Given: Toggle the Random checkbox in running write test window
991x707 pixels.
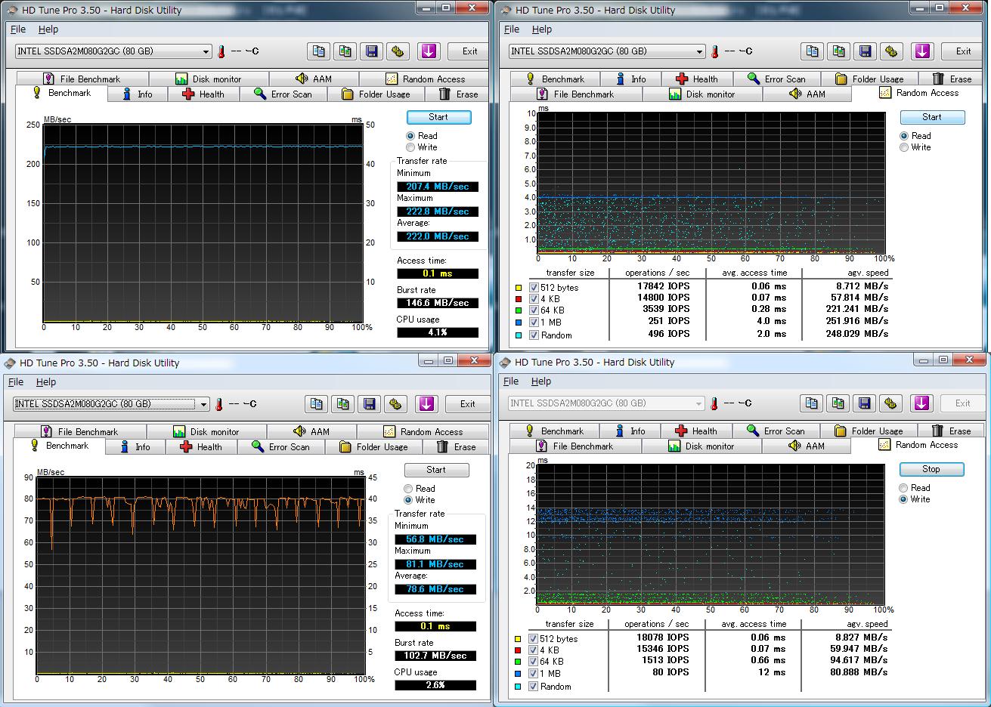Looking at the screenshot, I should coord(534,687).
